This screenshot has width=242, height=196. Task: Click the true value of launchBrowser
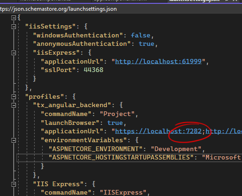(115, 123)
